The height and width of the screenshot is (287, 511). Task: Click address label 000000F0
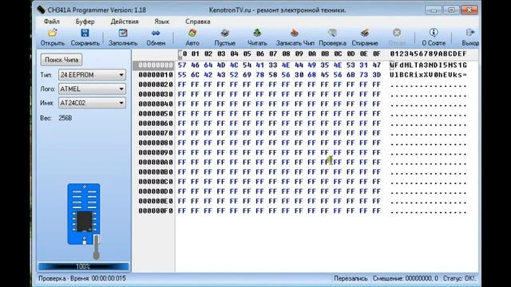(156, 210)
